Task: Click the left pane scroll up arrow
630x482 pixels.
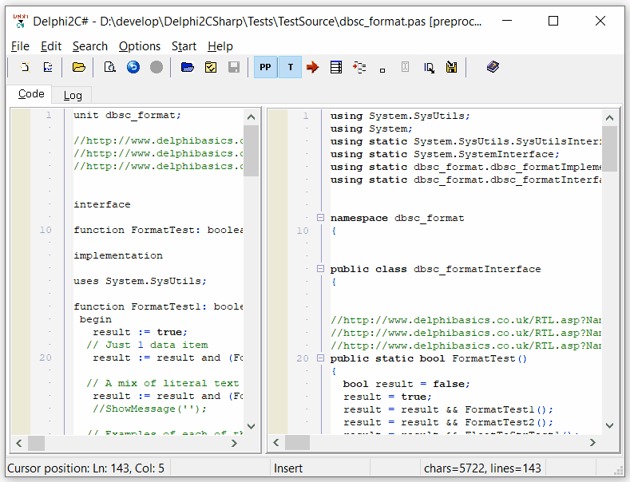Action: click(251, 117)
